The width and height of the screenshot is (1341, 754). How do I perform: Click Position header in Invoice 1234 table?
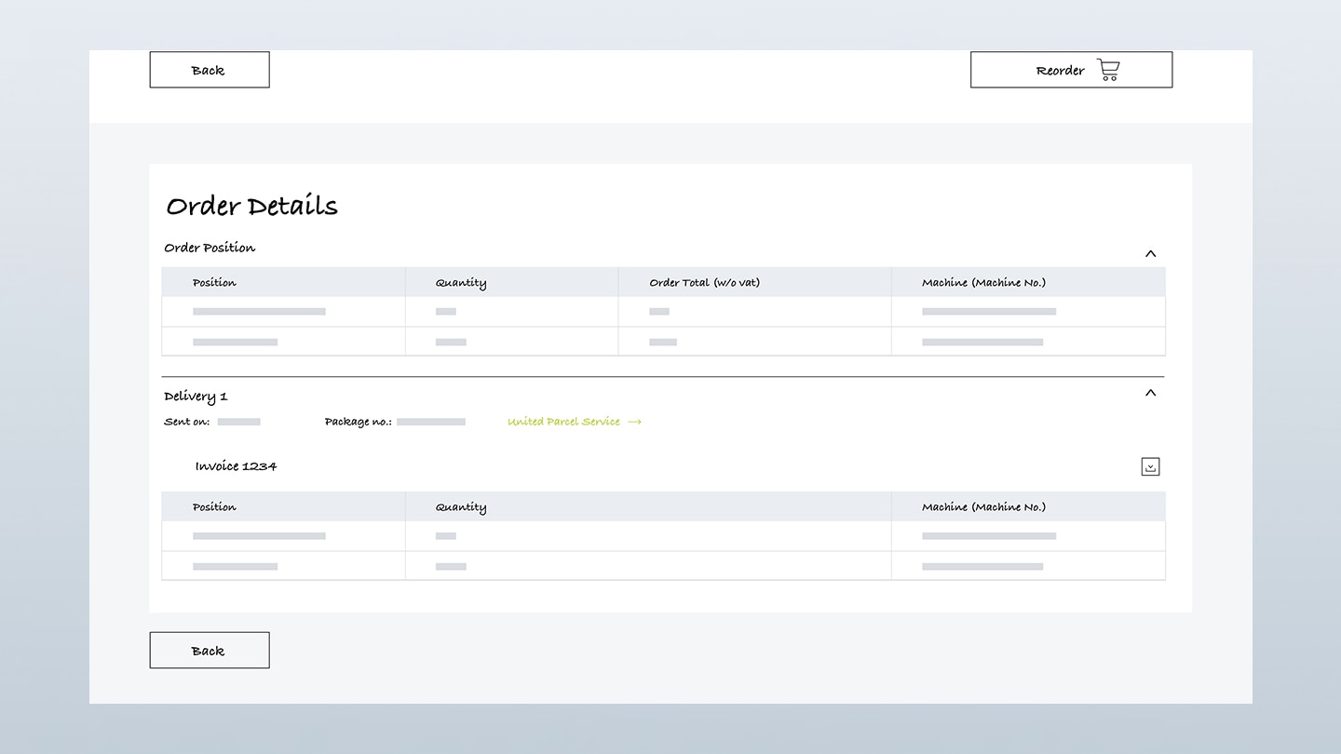[x=214, y=507]
